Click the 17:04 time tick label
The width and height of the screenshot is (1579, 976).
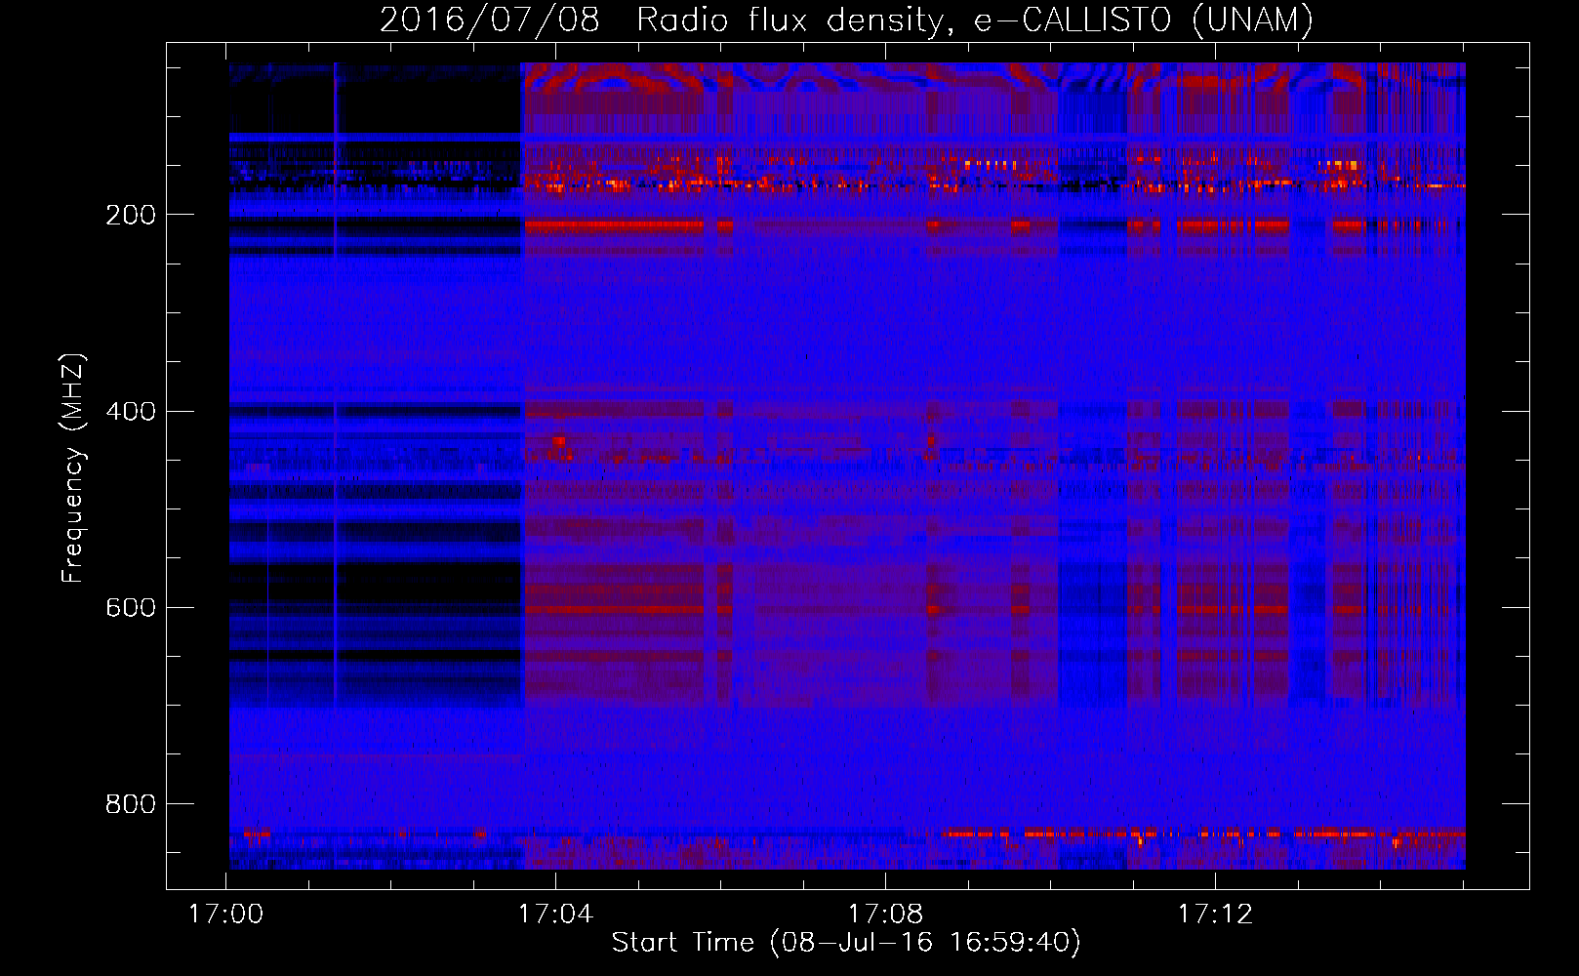pos(555,915)
